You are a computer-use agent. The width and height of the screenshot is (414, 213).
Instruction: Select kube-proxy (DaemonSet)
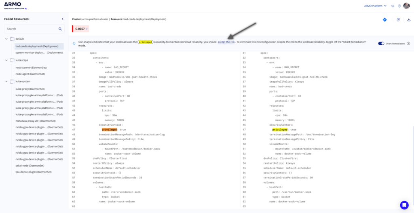30,89
